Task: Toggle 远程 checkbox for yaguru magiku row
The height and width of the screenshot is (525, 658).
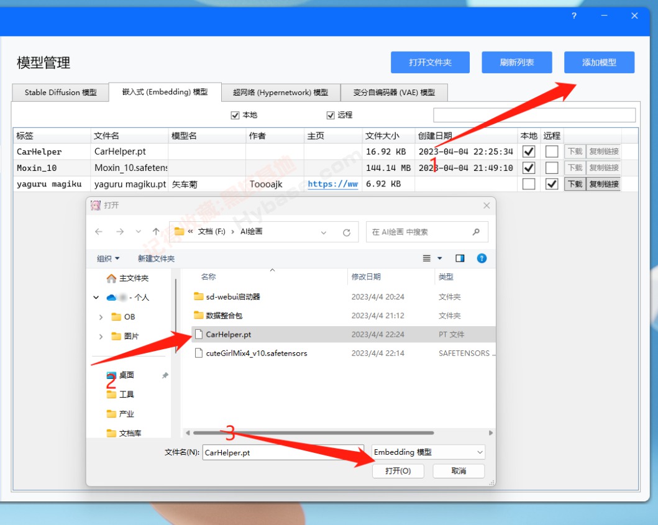Action: point(551,184)
